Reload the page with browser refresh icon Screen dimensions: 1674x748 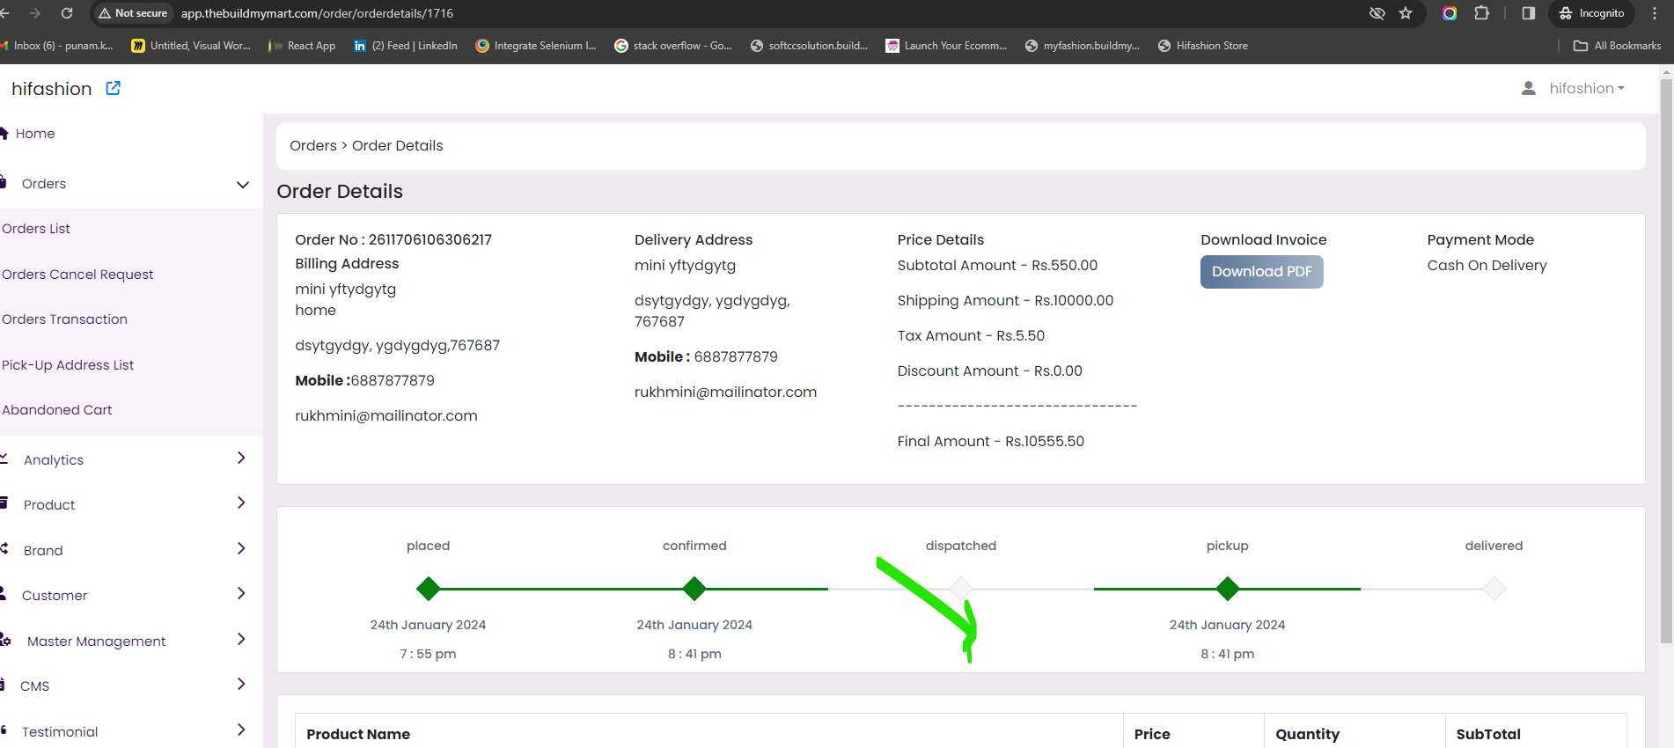click(x=67, y=13)
